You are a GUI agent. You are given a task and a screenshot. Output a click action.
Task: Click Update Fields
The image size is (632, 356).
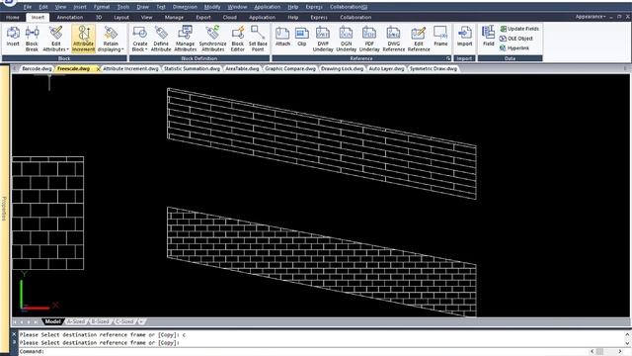point(519,29)
